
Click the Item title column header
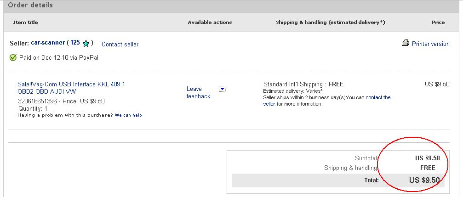tap(25, 22)
